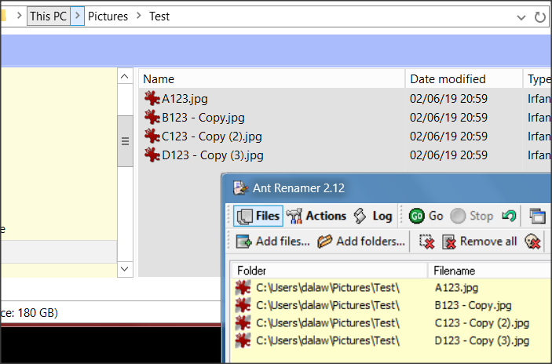Sort Explorer files by Date modified column
This screenshot has width=552, height=364.
coord(464,78)
